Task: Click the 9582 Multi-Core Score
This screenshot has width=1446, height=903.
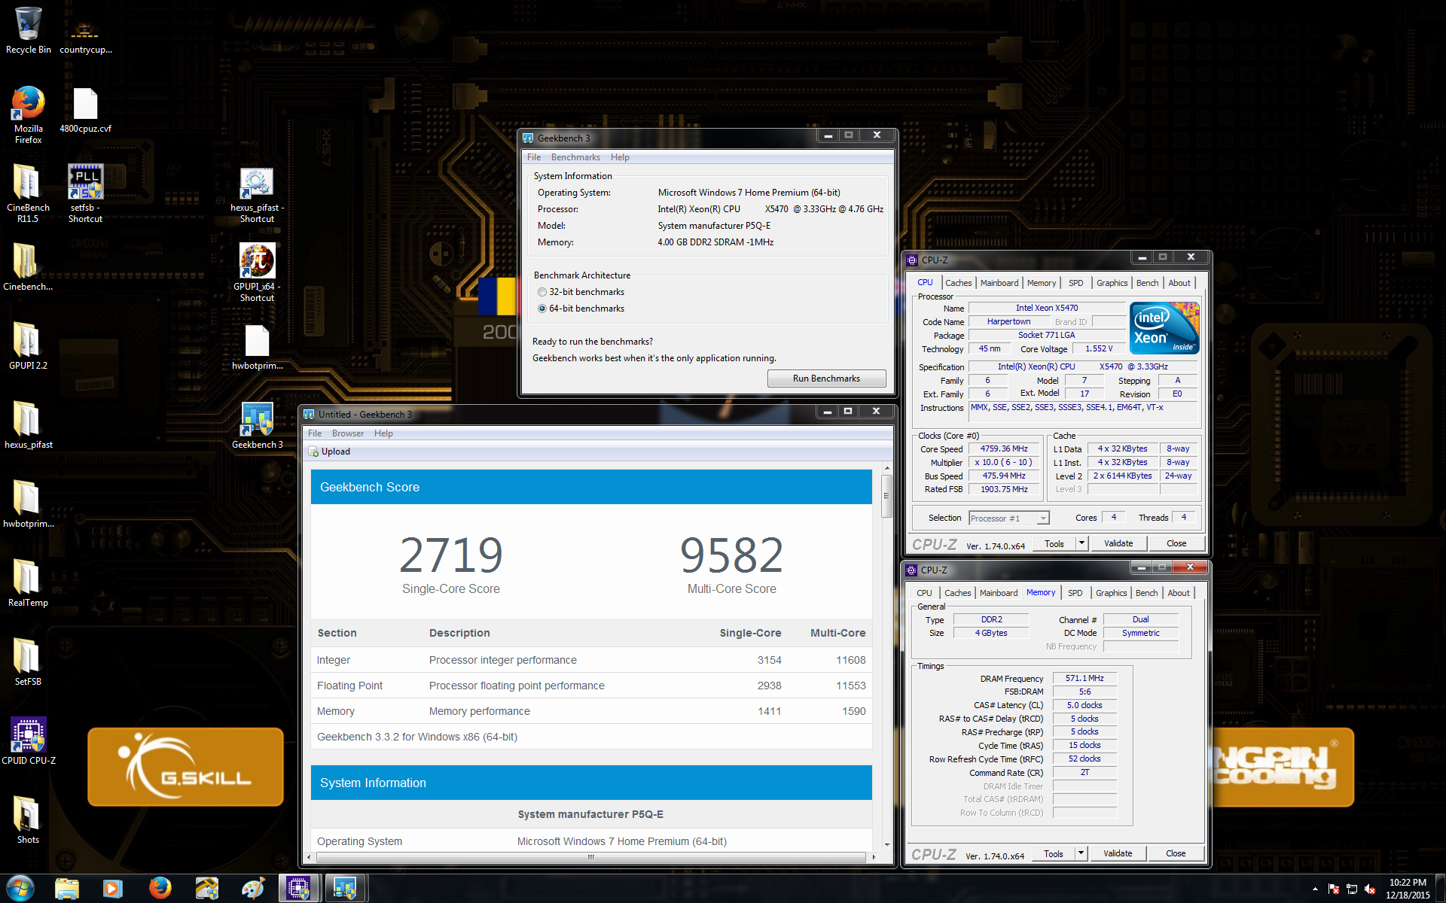Action: click(x=731, y=555)
